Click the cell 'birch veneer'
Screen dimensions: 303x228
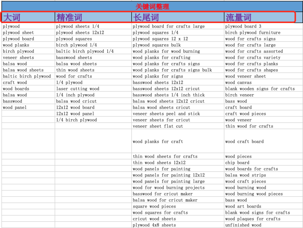[263, 95]
